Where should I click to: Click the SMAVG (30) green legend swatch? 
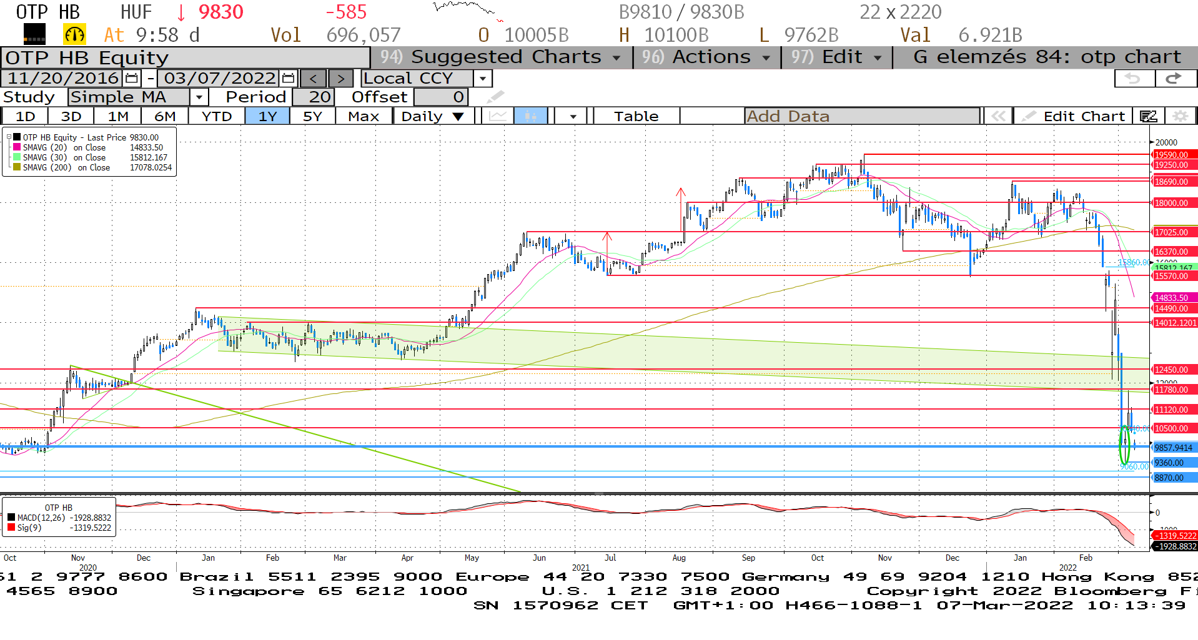click(17, 157)
